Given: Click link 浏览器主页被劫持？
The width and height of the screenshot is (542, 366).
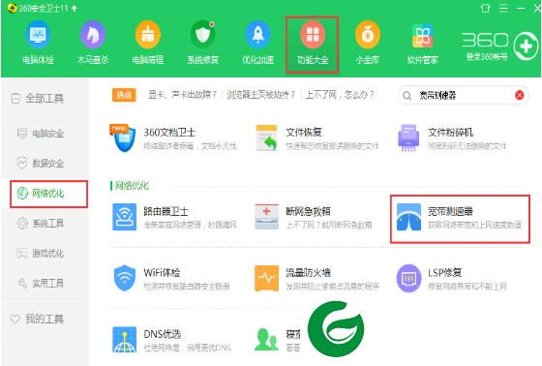Looking at the screenshot, I should coord(261,95).
